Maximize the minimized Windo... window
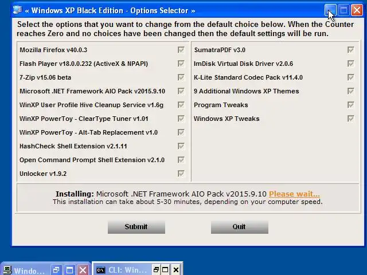The height and width of the screenshot is (275, 367). tap(69, 270)
